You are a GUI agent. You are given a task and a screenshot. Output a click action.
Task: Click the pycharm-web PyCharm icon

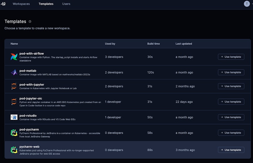click(x=14, y=150)
